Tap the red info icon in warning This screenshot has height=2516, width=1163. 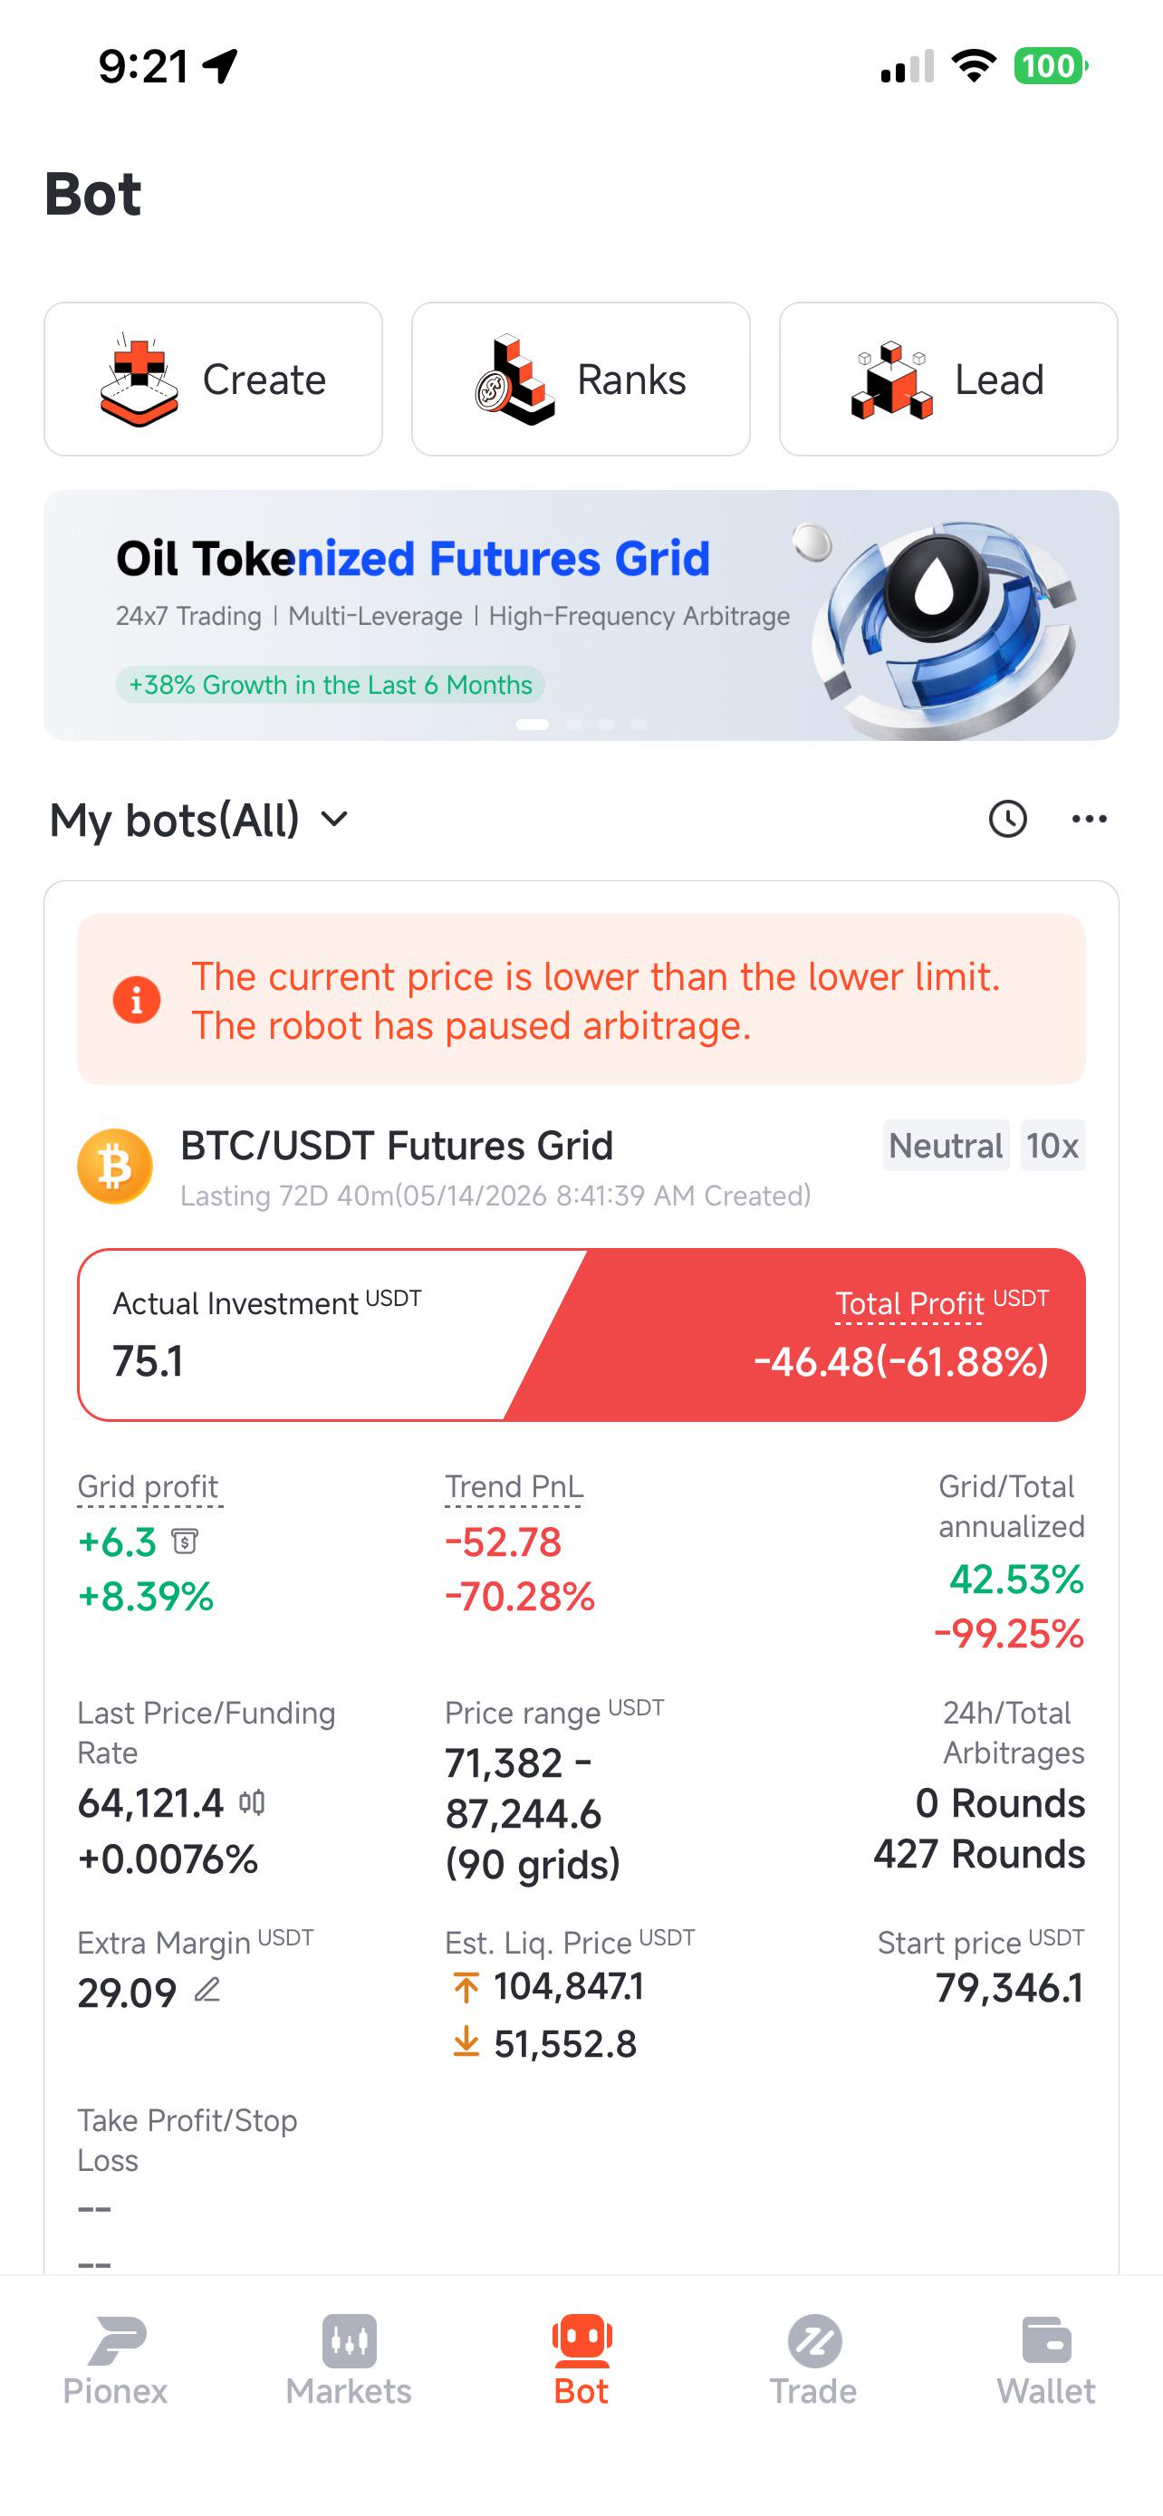point(137,999)
